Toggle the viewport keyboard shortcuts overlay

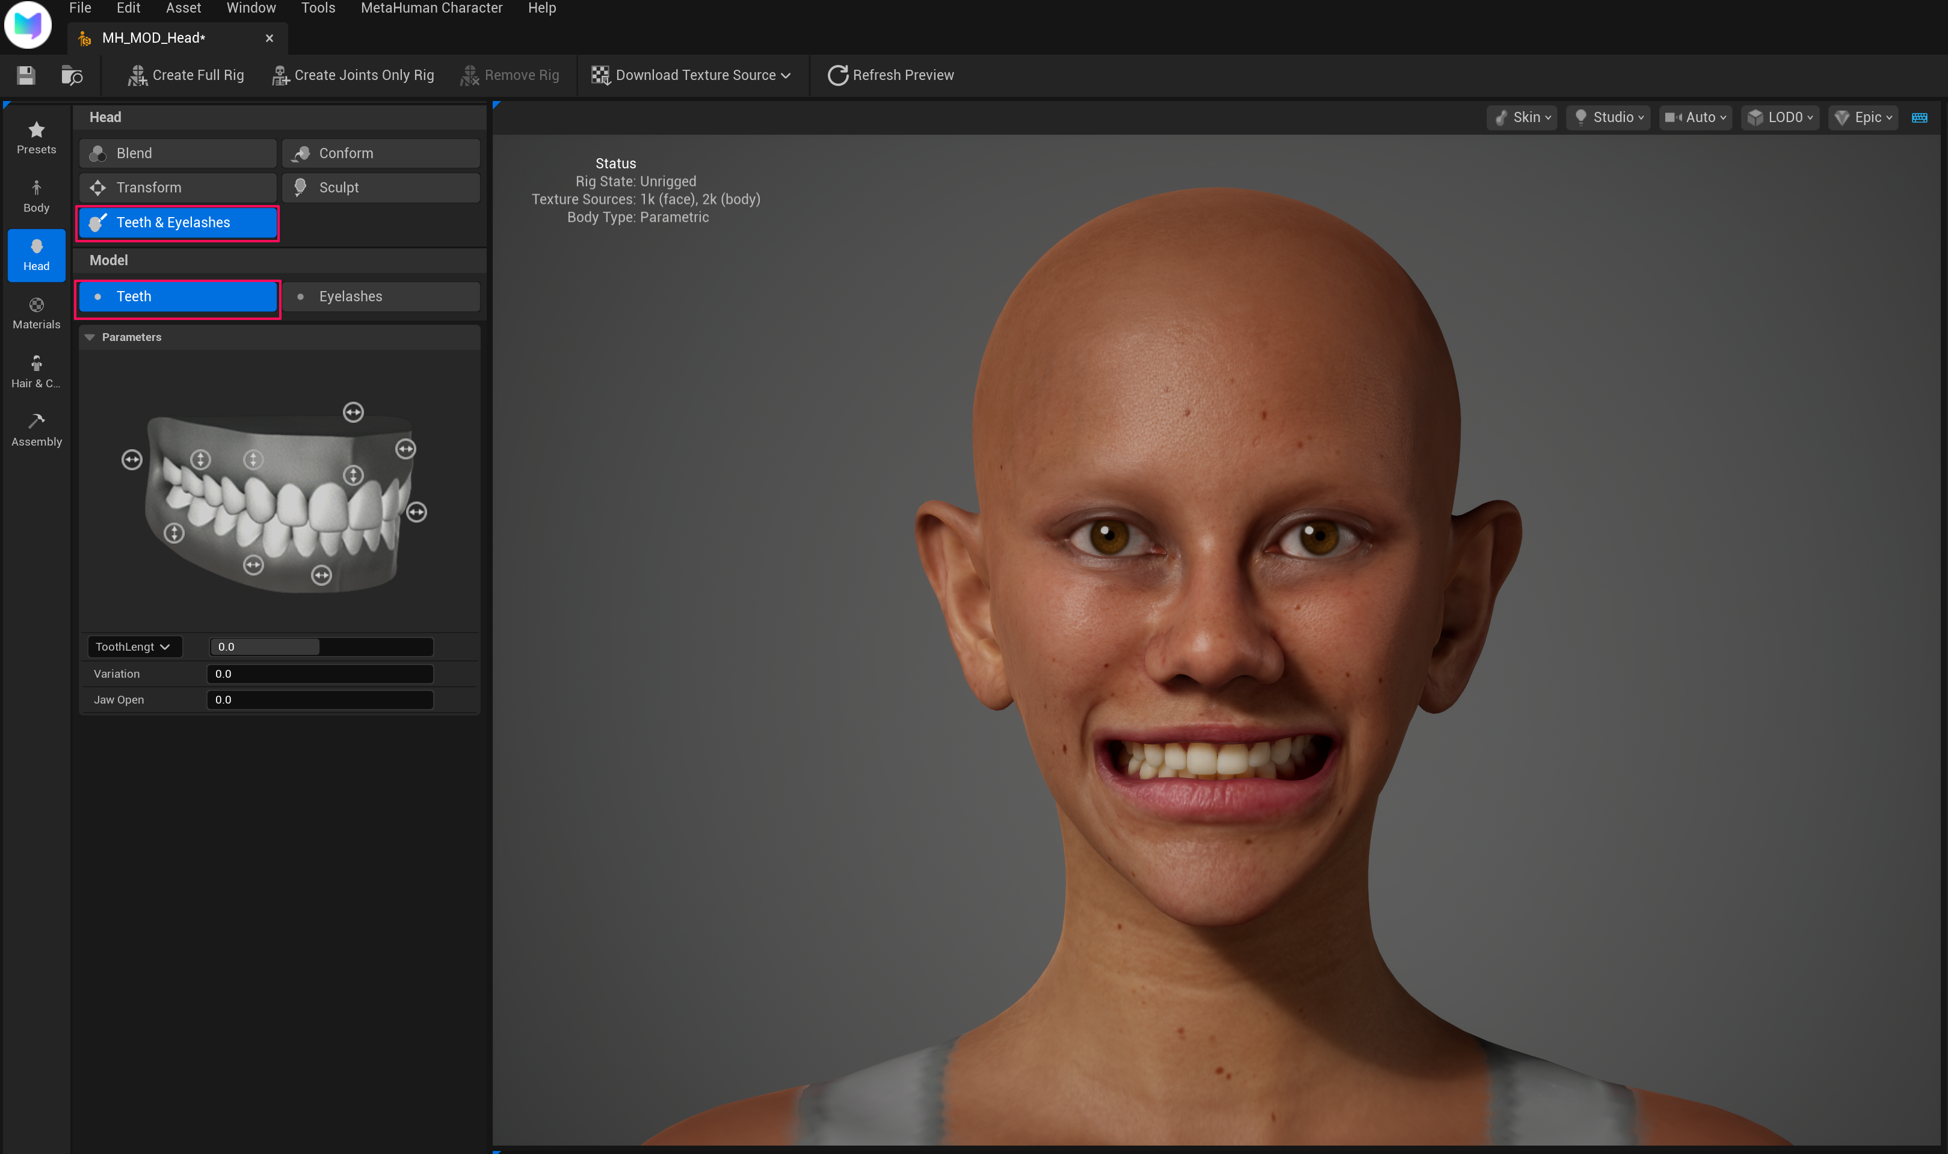tap(1919, 117)
